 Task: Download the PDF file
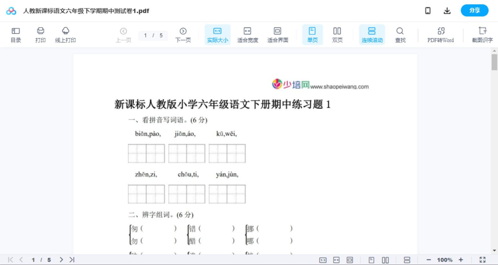pos(447,10)
